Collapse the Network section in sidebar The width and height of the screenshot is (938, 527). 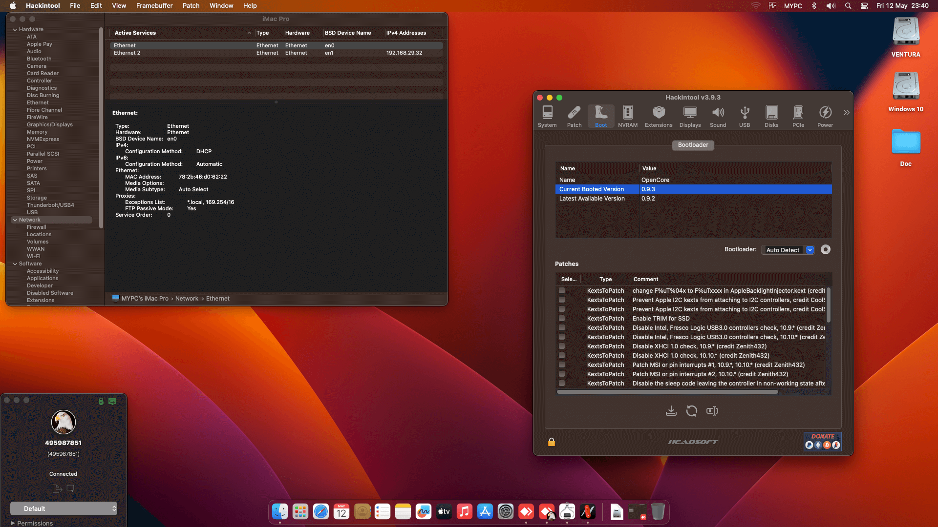15,220
